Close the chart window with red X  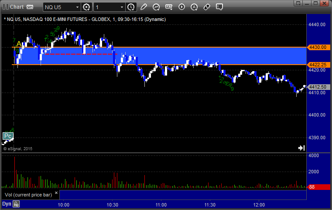point(325,3)
